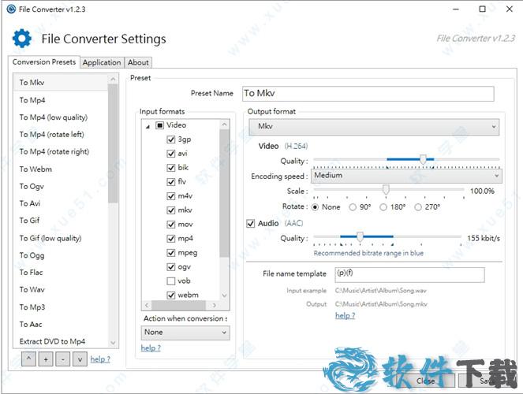Open the Output format Mkv dropdown
The height and width of the screenshot is (394, 523).
(374, 127)
